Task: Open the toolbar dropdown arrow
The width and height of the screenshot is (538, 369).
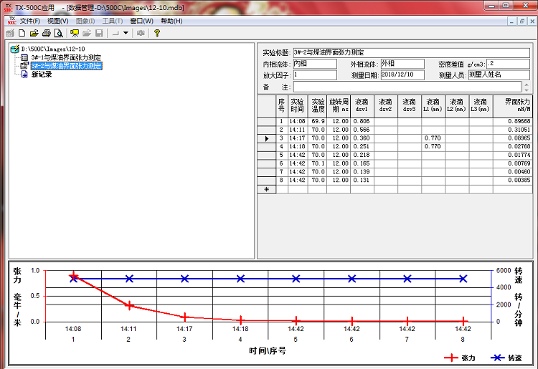Action: click(126, 33)
